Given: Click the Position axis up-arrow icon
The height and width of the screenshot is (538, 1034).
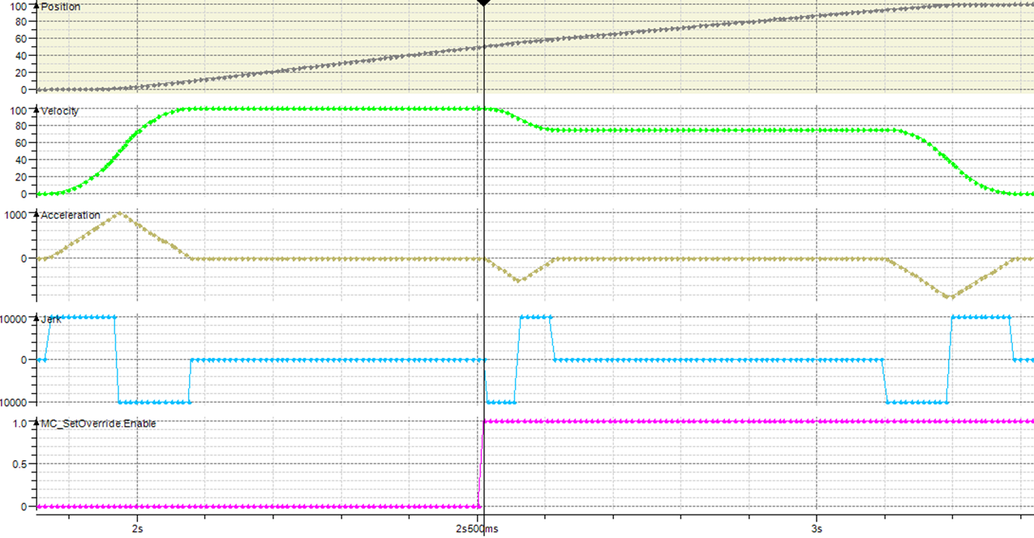Looking at the screenshot, I should (x=36, y=6).
